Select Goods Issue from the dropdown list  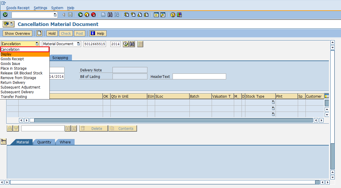coord(25,64)
